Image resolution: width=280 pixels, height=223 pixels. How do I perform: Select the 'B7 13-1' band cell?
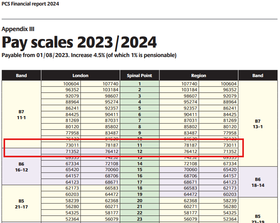coord(258,123)
